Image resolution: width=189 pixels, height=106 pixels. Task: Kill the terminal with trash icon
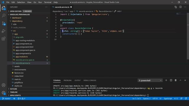click(x=176, y=80)
